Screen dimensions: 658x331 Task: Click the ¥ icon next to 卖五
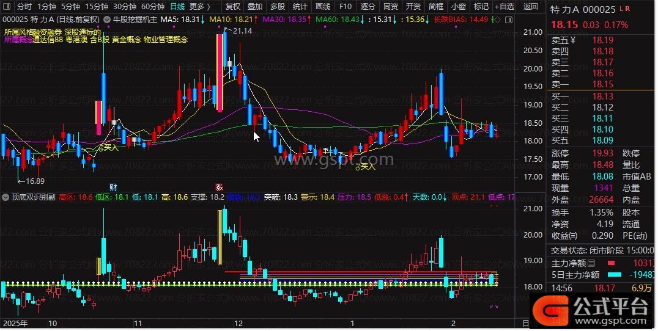pyautogui.click(x=574, y=40)
